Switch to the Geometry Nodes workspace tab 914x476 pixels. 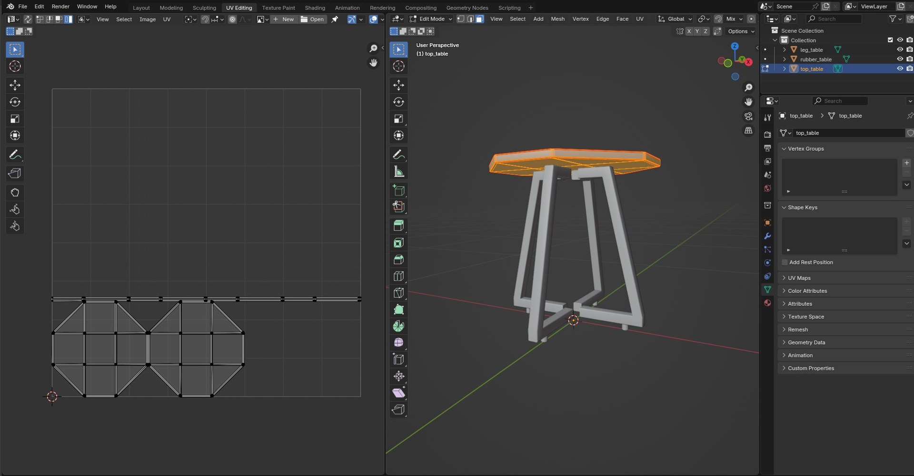click(467, 8)
